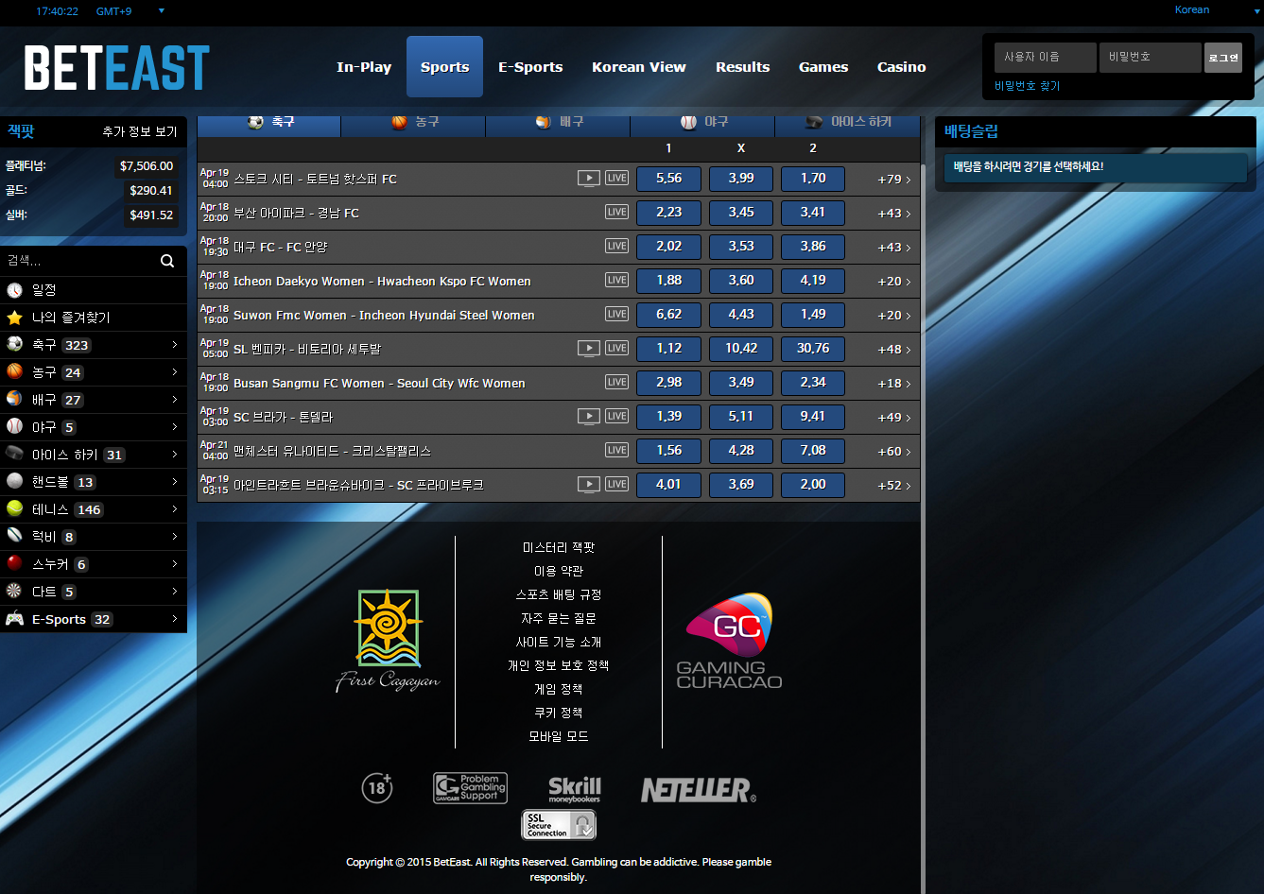The width and height of the screenshot is (1264, 894).
Task: Play video for 아인트라흐트 브라운슈바이크 match
Action: (589, 484)
